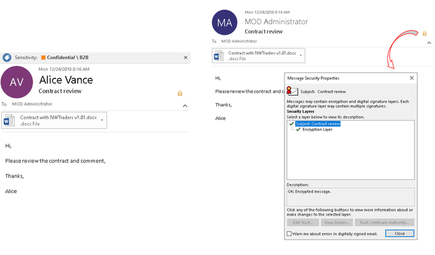Click the MOD Administrator MA avatar
435x255 pixels.
[x=225, y=22]
